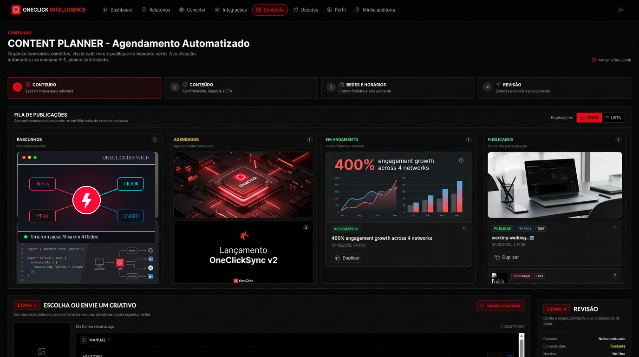Viewport: 639px width, 357px height.
Task: Click the yellow dot in the OneClick Dispatch window
Action: click(29, 158)
